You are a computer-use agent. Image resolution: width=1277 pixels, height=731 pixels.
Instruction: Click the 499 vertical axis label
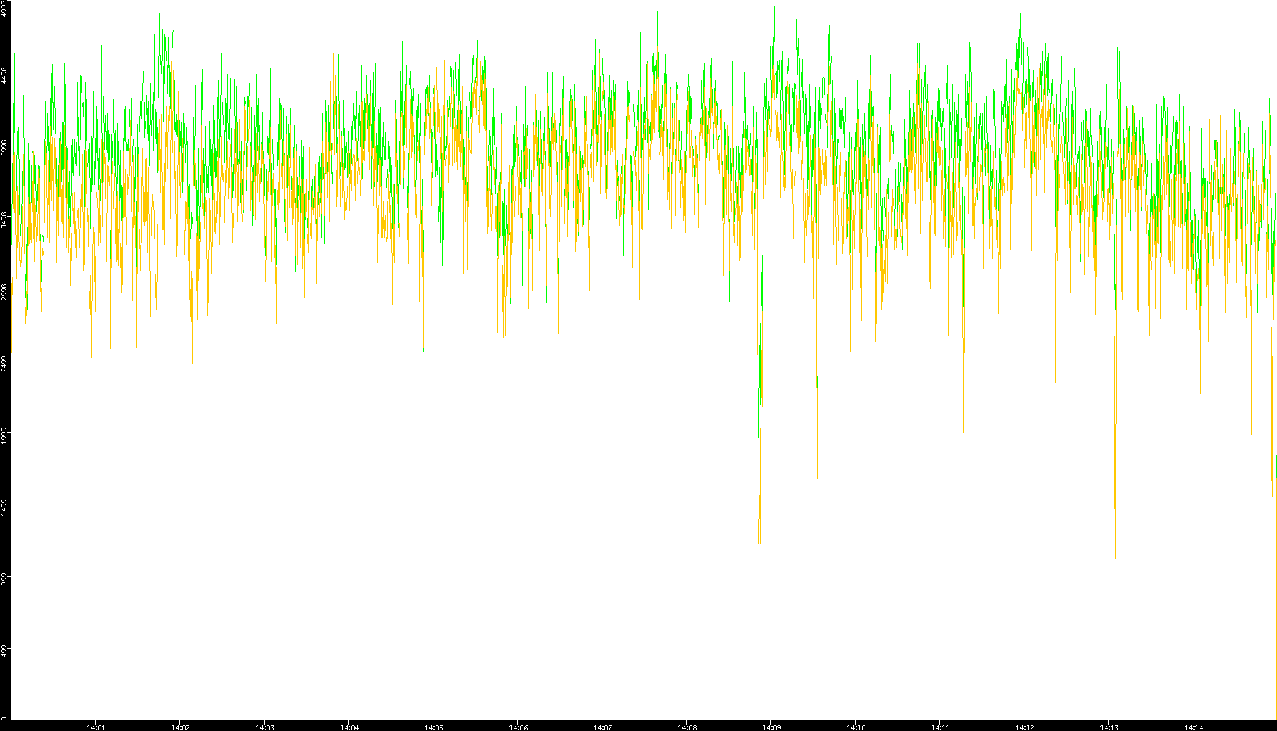click(5, 650)
